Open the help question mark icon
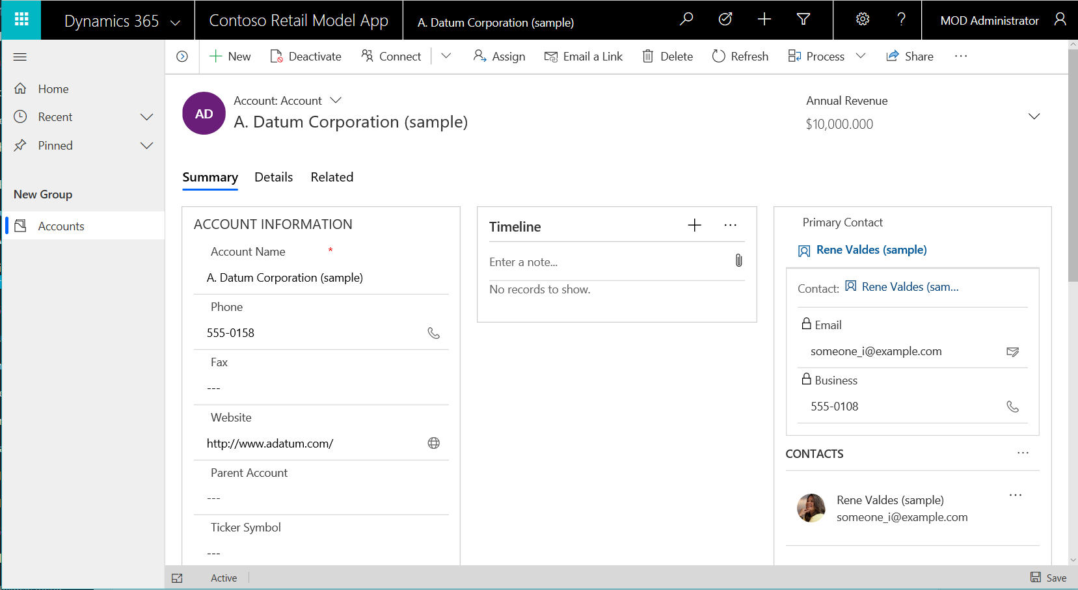1078x590 pixels. (x=901, y=20)
